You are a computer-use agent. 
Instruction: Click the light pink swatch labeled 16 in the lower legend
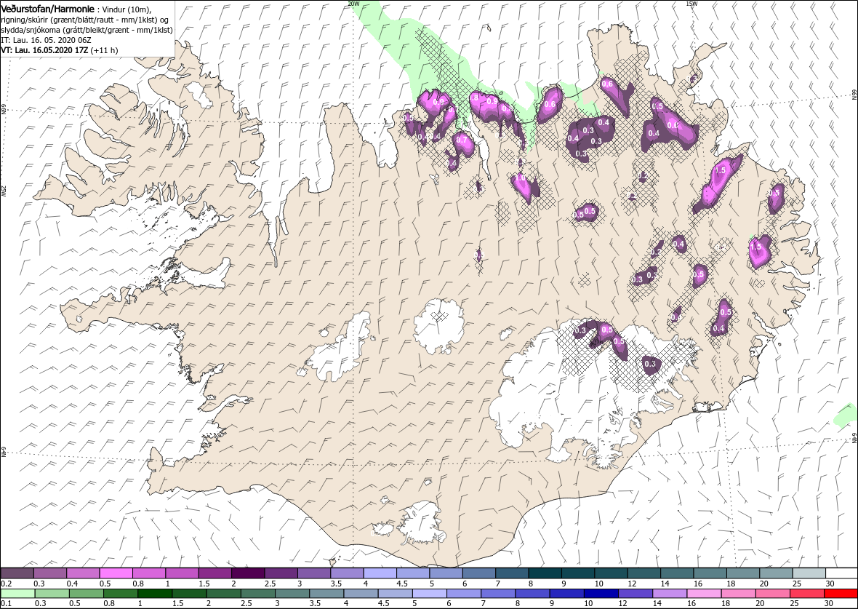coord(703,594)
